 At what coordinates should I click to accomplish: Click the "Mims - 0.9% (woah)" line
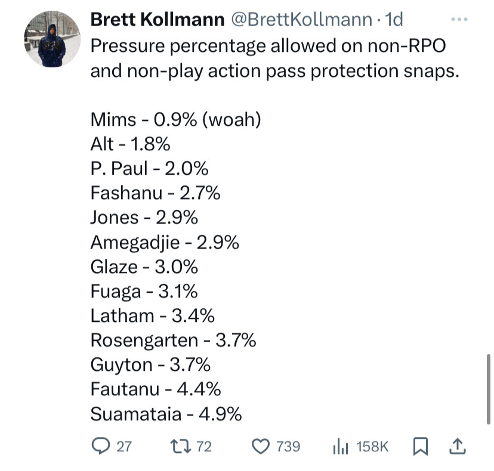(x=176, y=119)
